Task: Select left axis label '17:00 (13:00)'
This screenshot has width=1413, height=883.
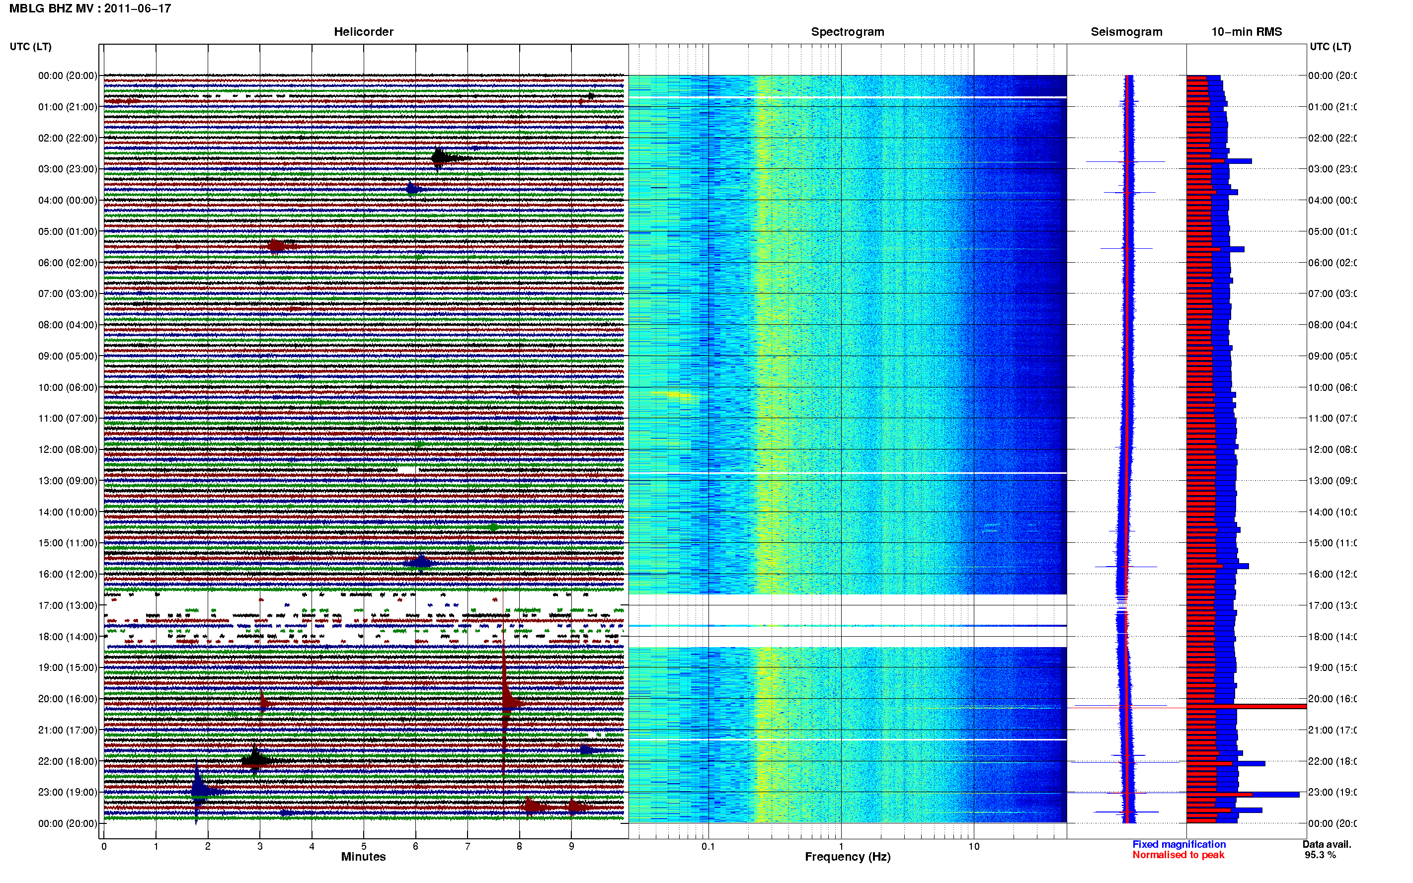Action: (68, 605)
